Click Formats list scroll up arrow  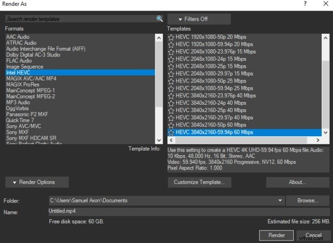tap(159, 38)
